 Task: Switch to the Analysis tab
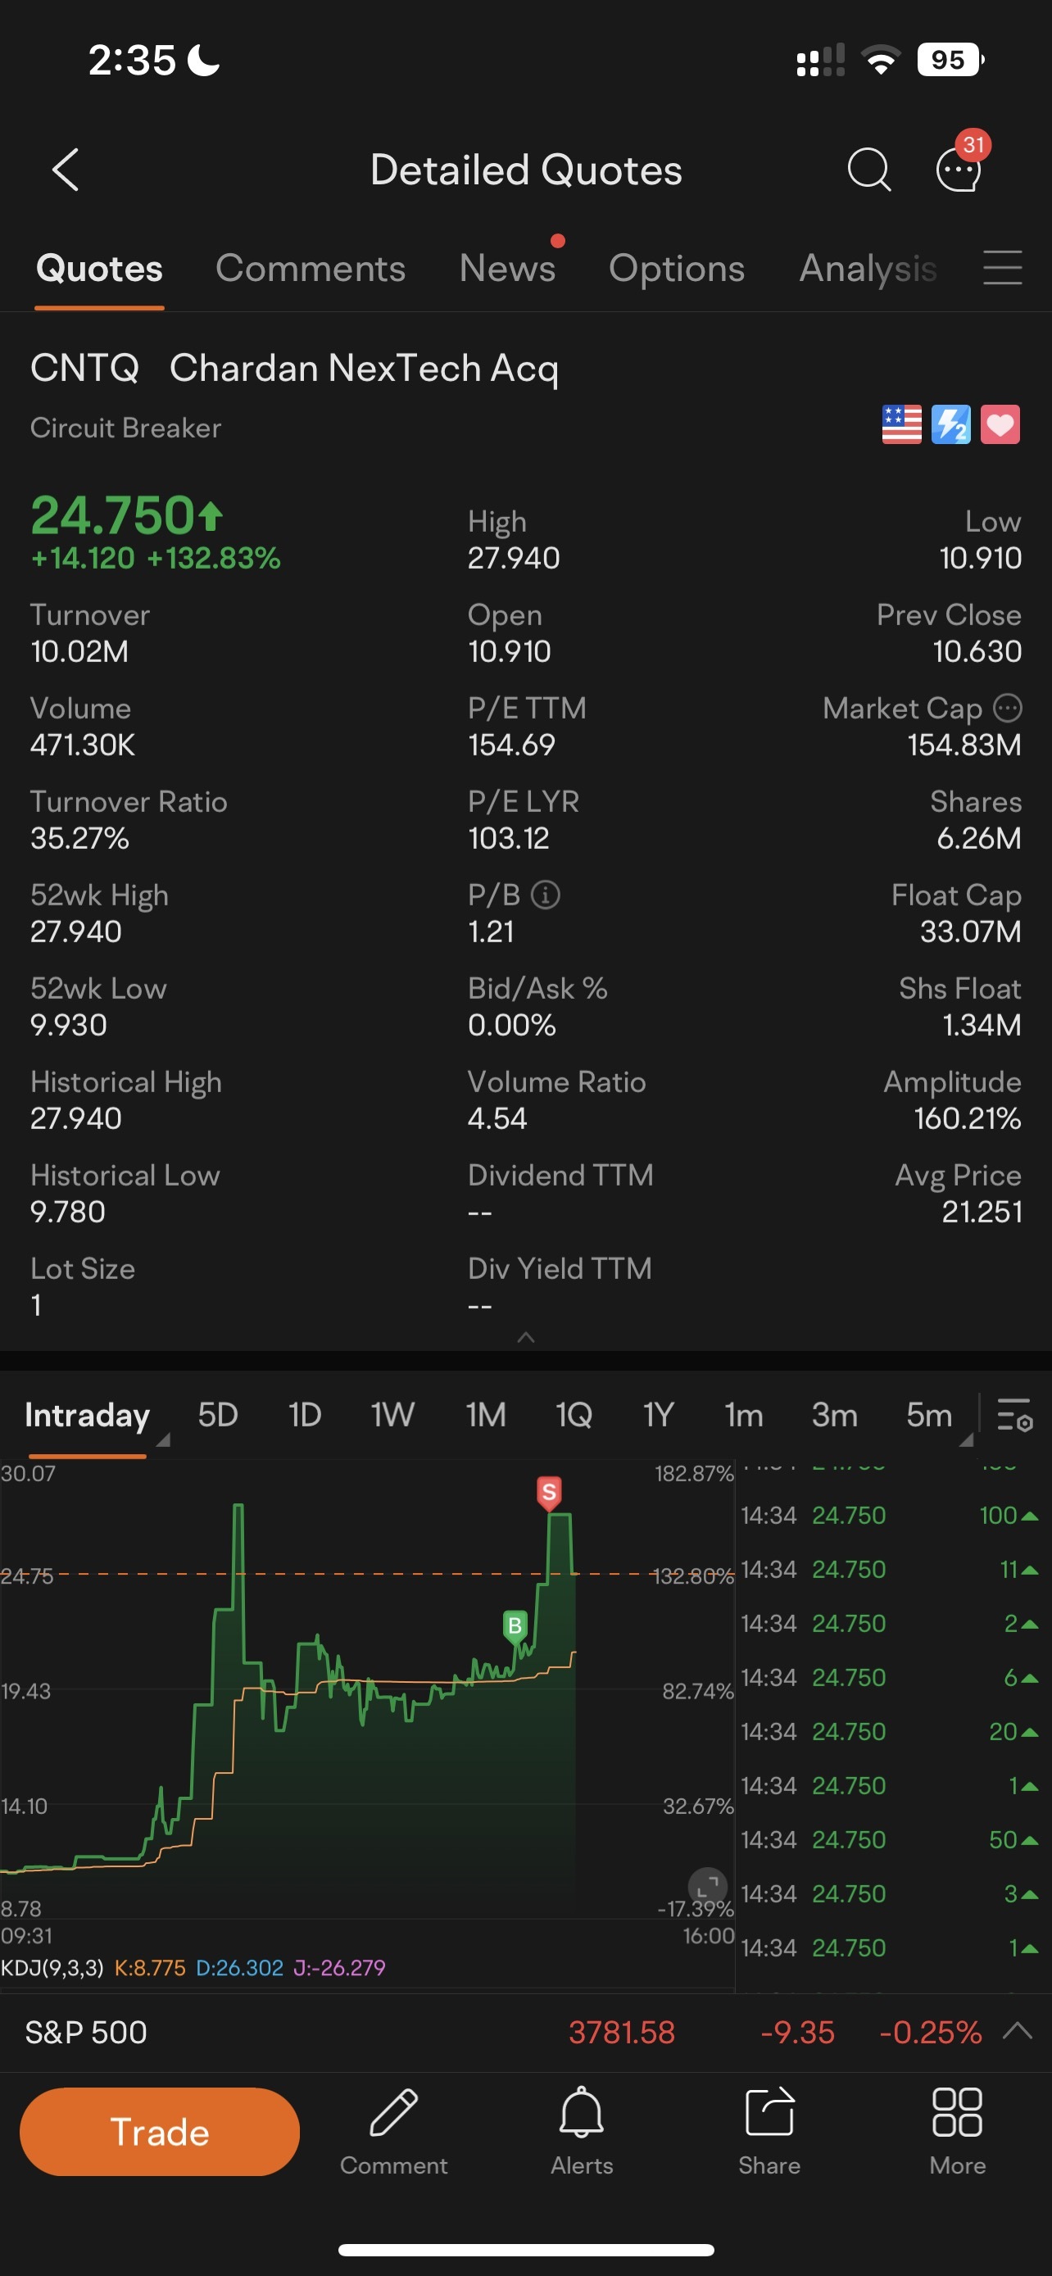pos(868,269)
